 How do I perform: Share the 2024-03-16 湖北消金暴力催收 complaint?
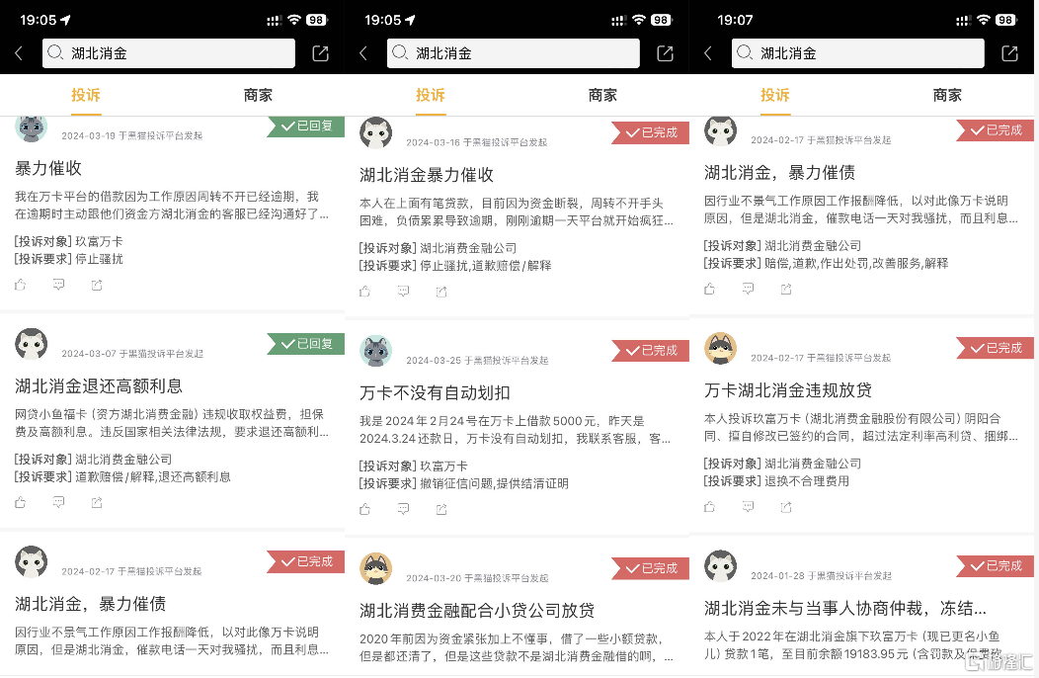441,292
